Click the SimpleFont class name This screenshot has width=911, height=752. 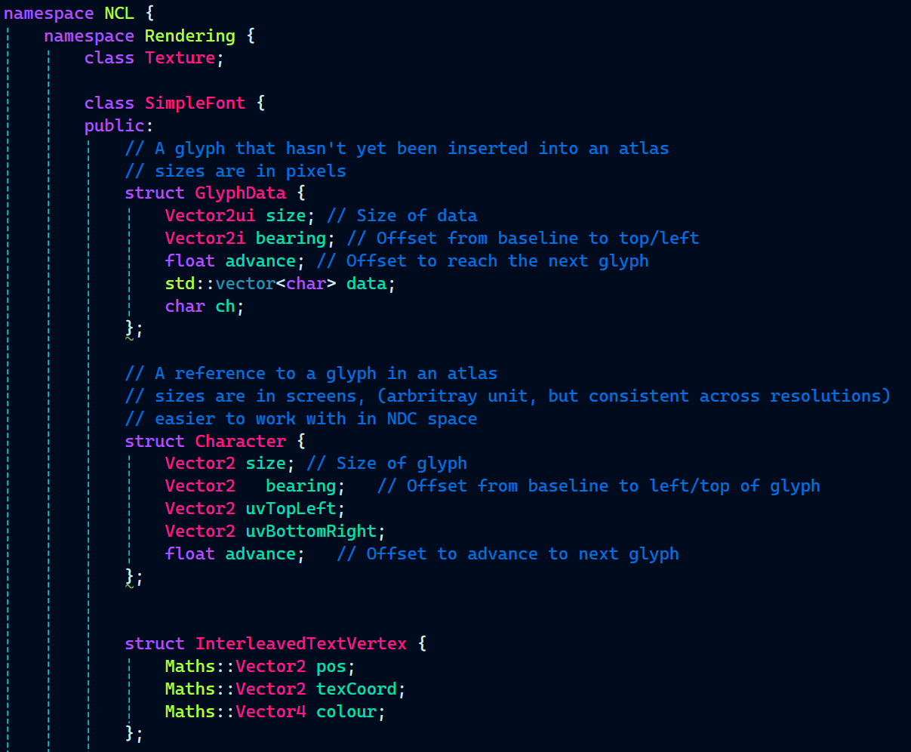(195, 103)
